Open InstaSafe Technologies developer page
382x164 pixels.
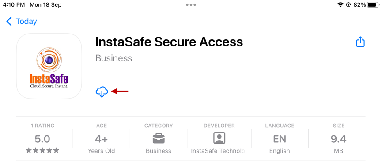[218, 151]
